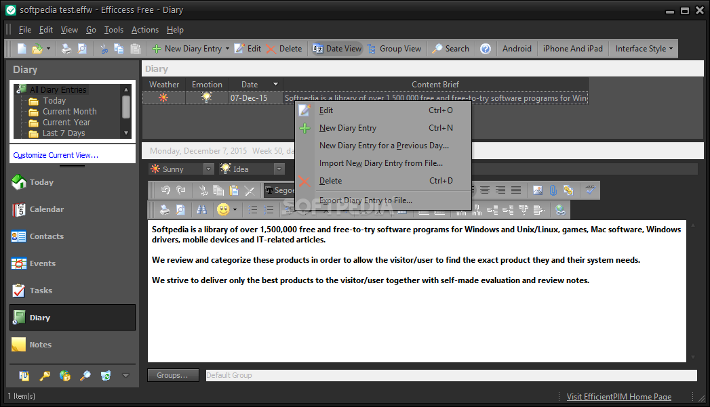
Task: Click the Spell Check icon in editor toolbar
Action: click(x=590, y=190)
